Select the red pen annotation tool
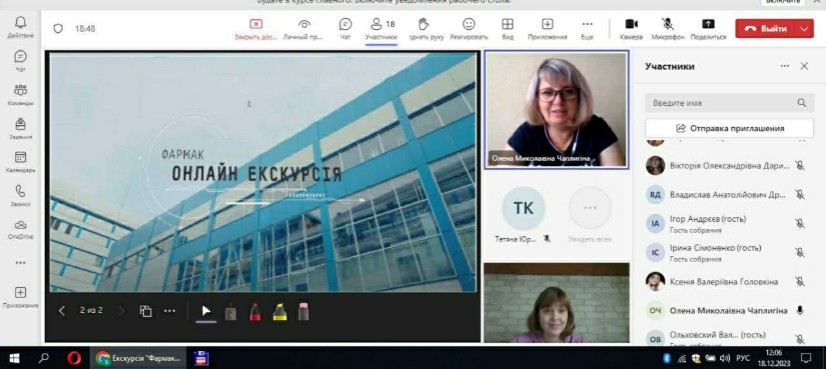This screenshot has height=369, width=826. point(255,312)
